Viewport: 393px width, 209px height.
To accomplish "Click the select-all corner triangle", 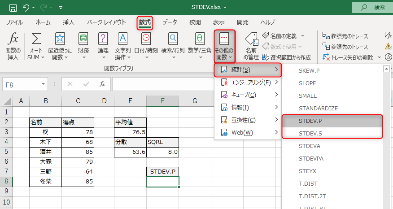I will 8,101.
